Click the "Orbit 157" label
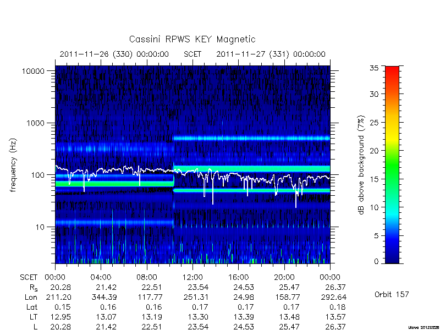440x330 pixels. tap(392, 294)
